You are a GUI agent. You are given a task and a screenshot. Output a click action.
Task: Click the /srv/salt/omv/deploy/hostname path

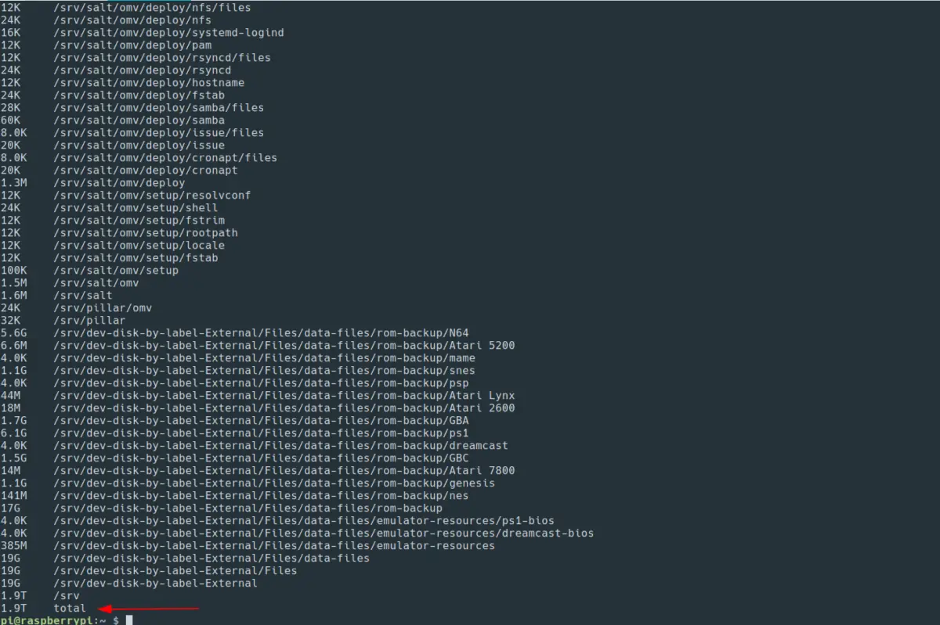(149, 82)
